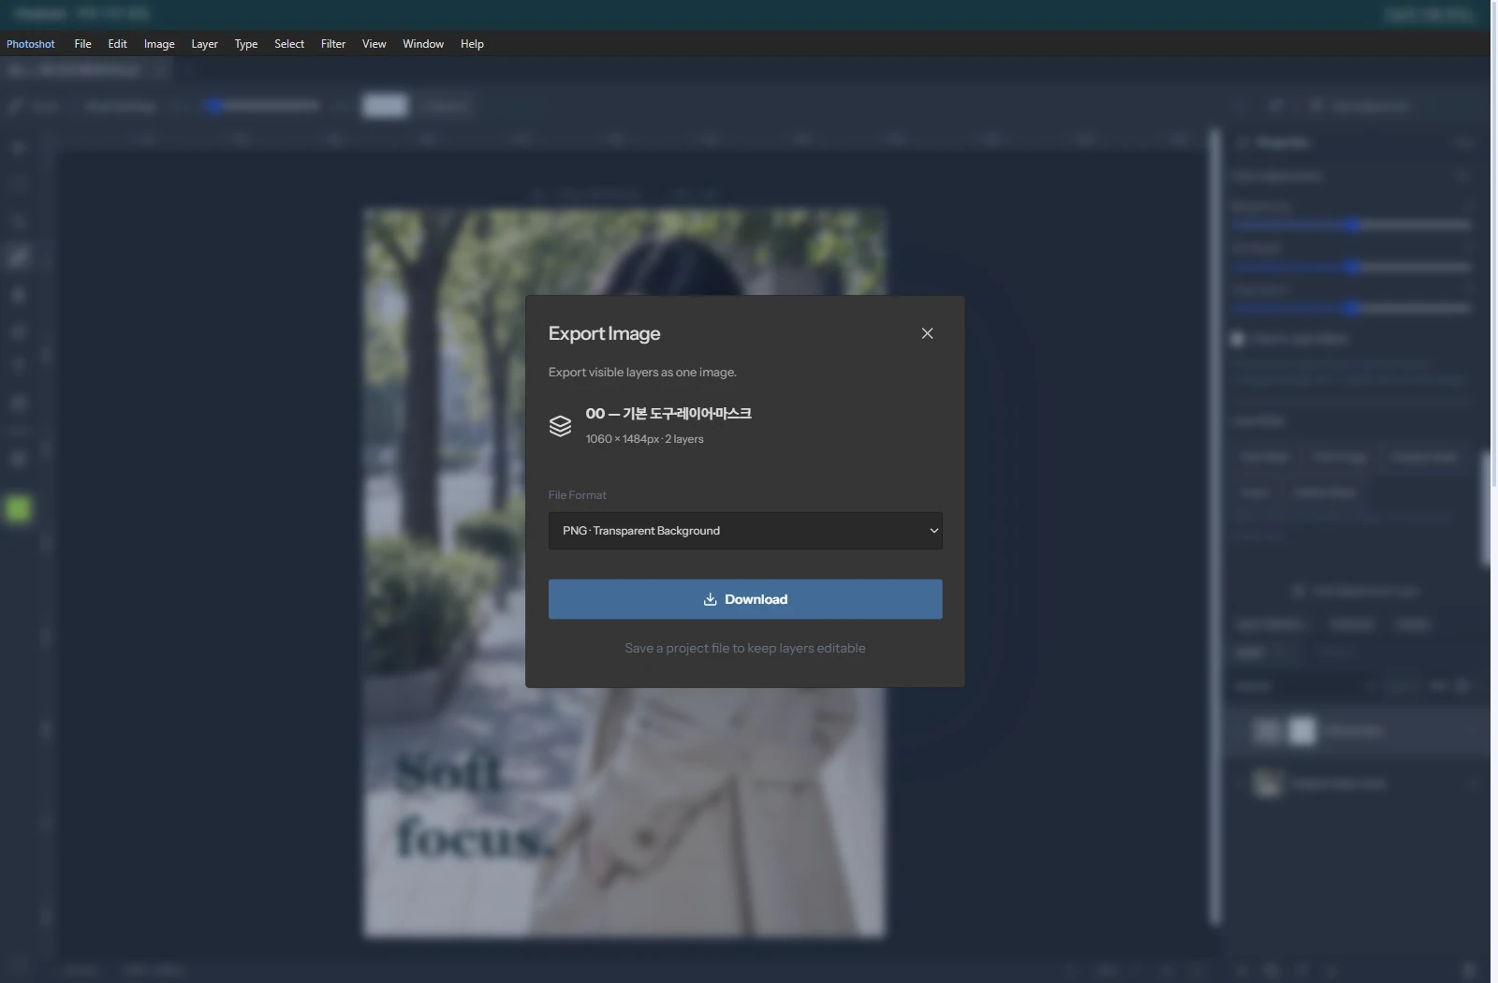Click the download arrow icon on the Download button

(x=710, y=599)
